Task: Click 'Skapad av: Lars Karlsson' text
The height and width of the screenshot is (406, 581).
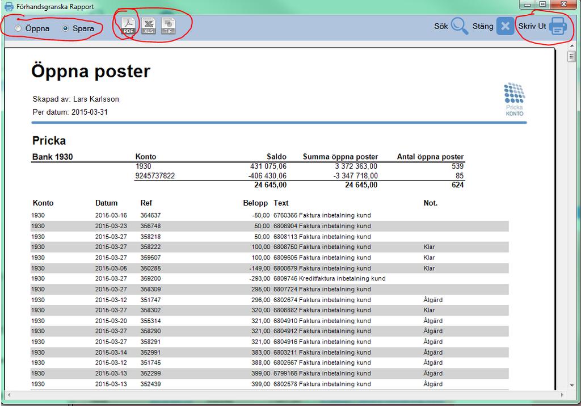Action: [x=75, y=99]
